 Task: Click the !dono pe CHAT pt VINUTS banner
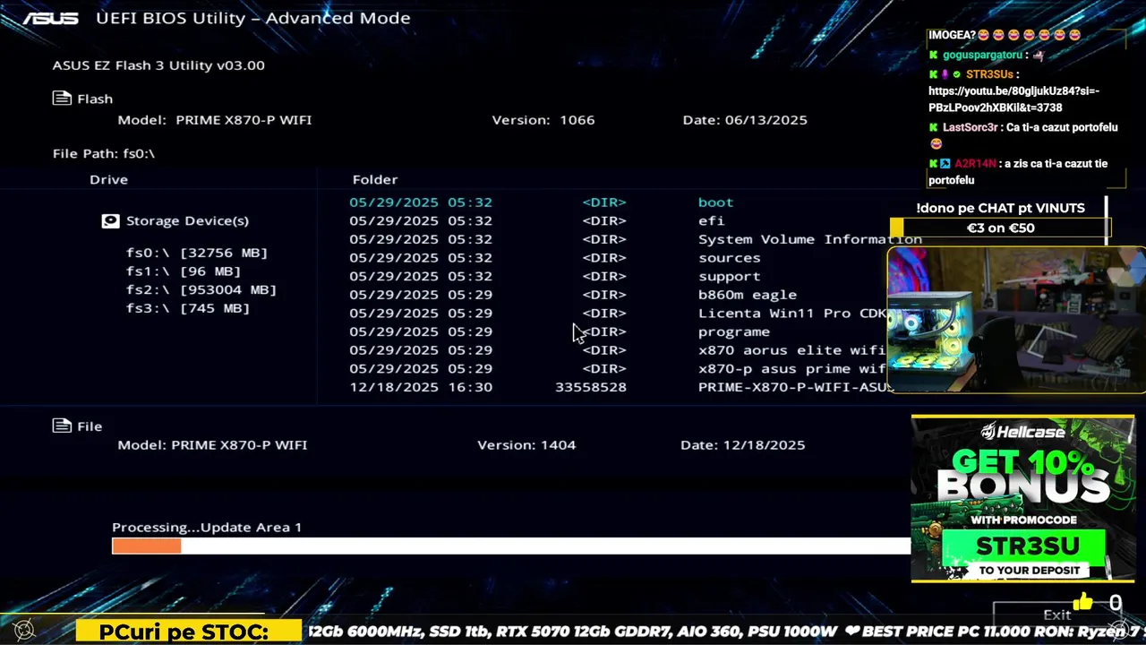point(1000,208)
